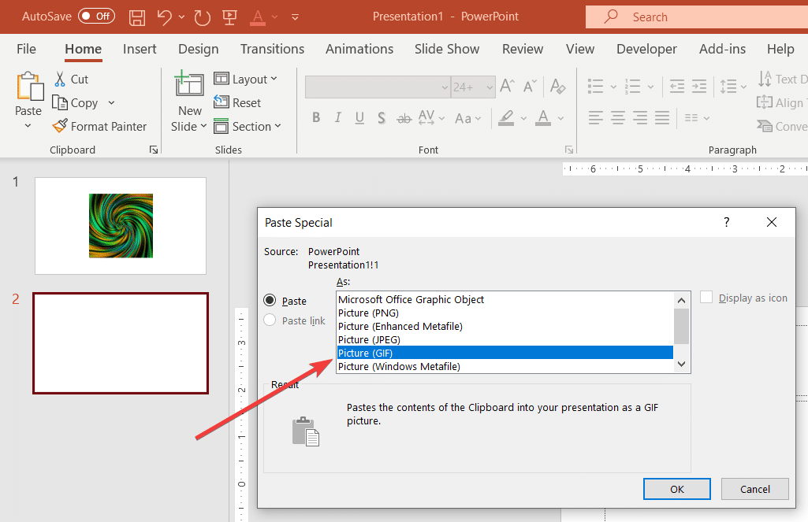Select the Paste radio button
This screenshot has height=522, width=808.
point(270,301)
